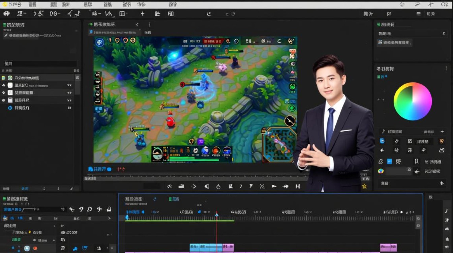Click the crossed-arrows X icon in the preview controls

263,186
